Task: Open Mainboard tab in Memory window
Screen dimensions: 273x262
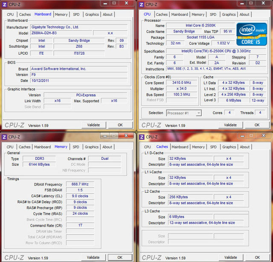Action: 43,147
